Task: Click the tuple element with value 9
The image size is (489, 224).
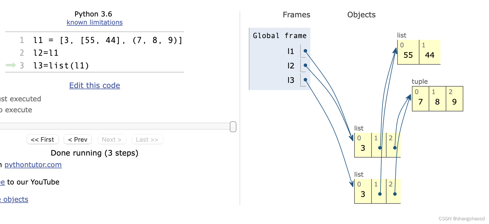Action: click(x=454, y=102)
